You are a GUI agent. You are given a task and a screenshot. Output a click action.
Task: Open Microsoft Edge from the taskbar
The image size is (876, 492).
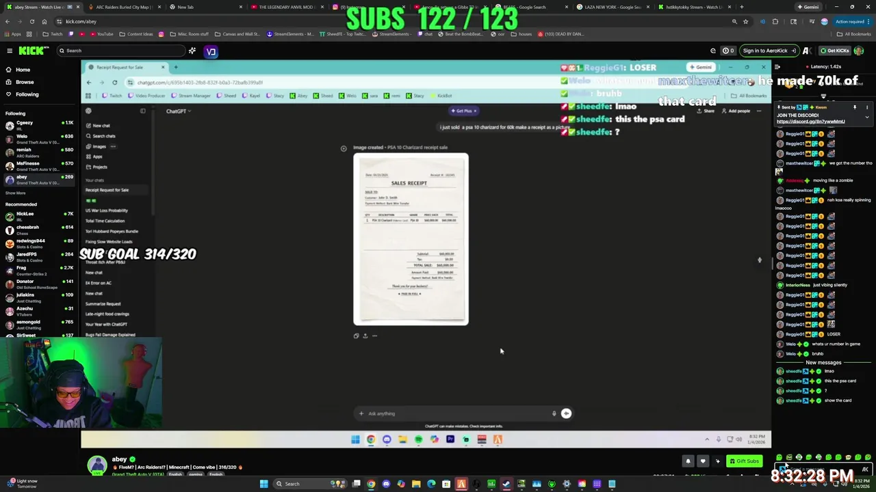point(431,484)
